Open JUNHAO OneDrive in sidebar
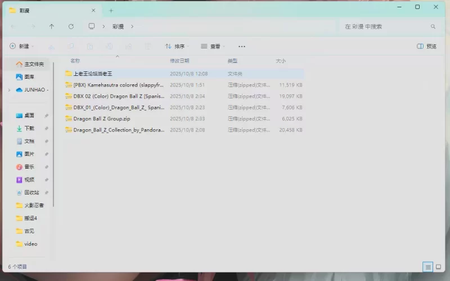450x281 pixels. point(32,90)
